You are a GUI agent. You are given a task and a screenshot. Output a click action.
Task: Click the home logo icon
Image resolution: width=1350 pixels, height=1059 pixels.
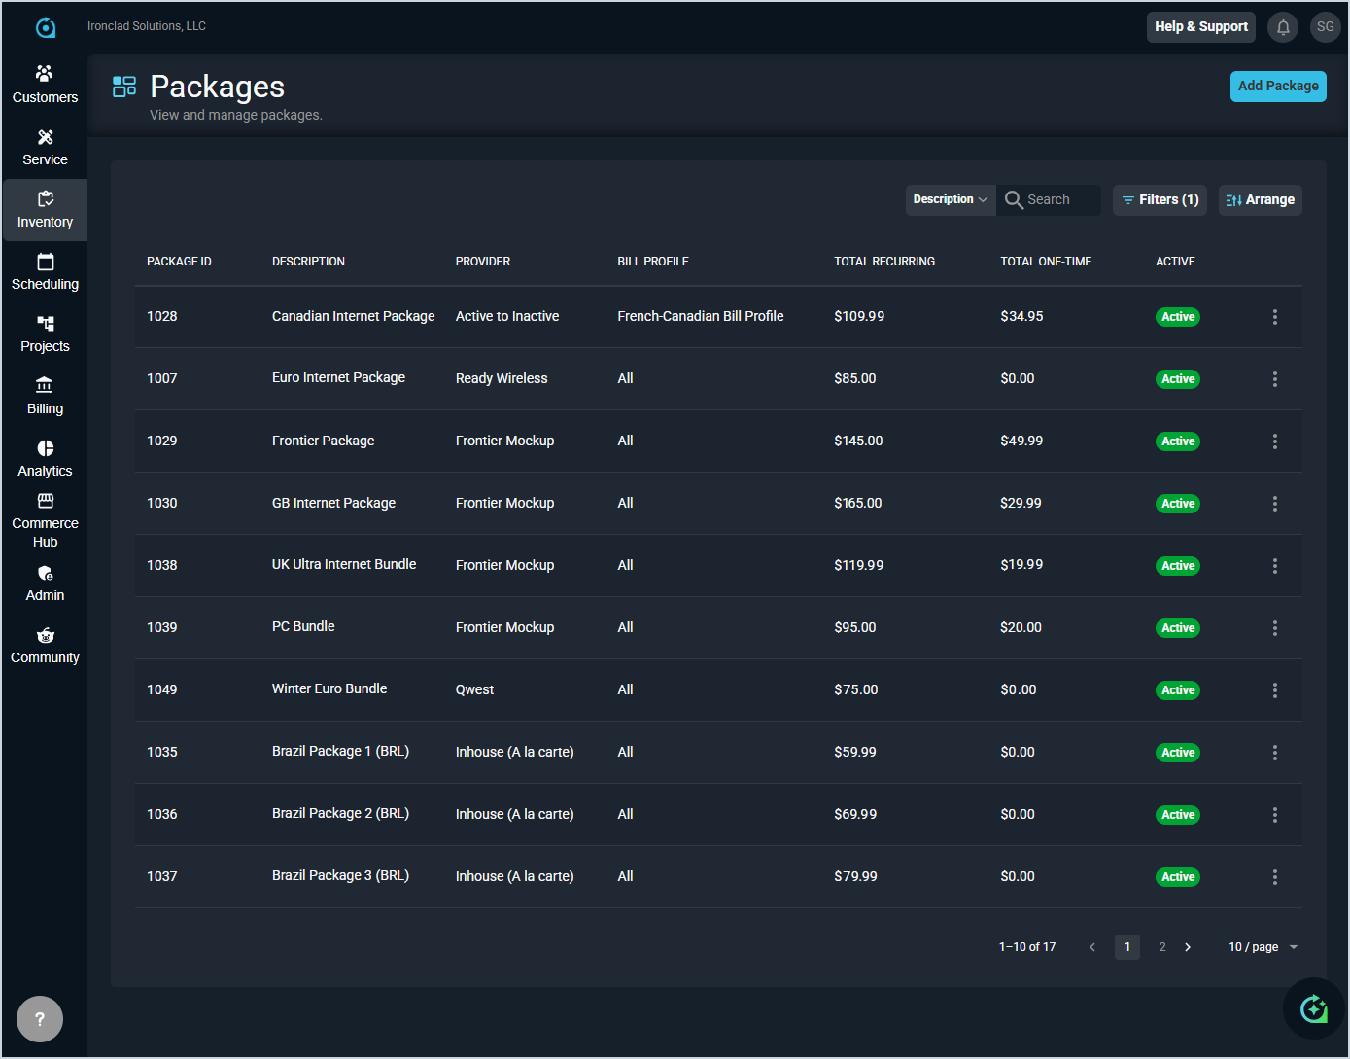coord(46,28)
